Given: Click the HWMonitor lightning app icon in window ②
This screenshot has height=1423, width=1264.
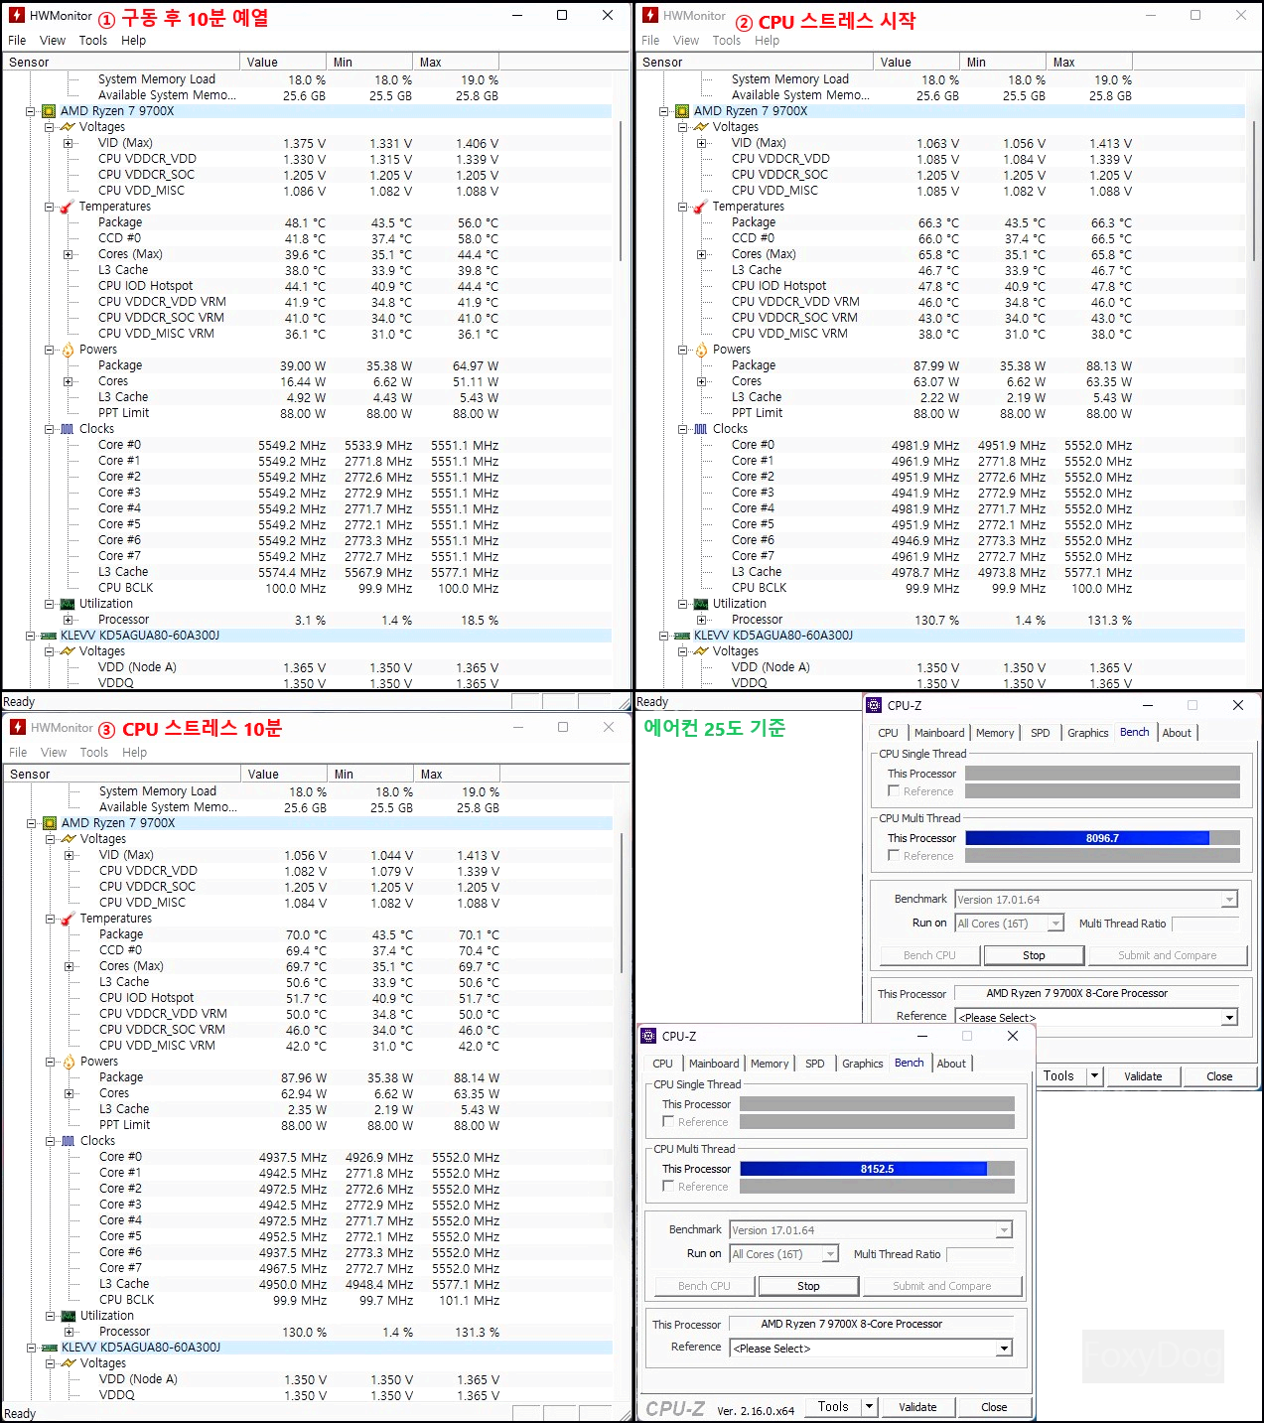Looking at the screenshot, I should pyautogui.click(x=650, y=16).
